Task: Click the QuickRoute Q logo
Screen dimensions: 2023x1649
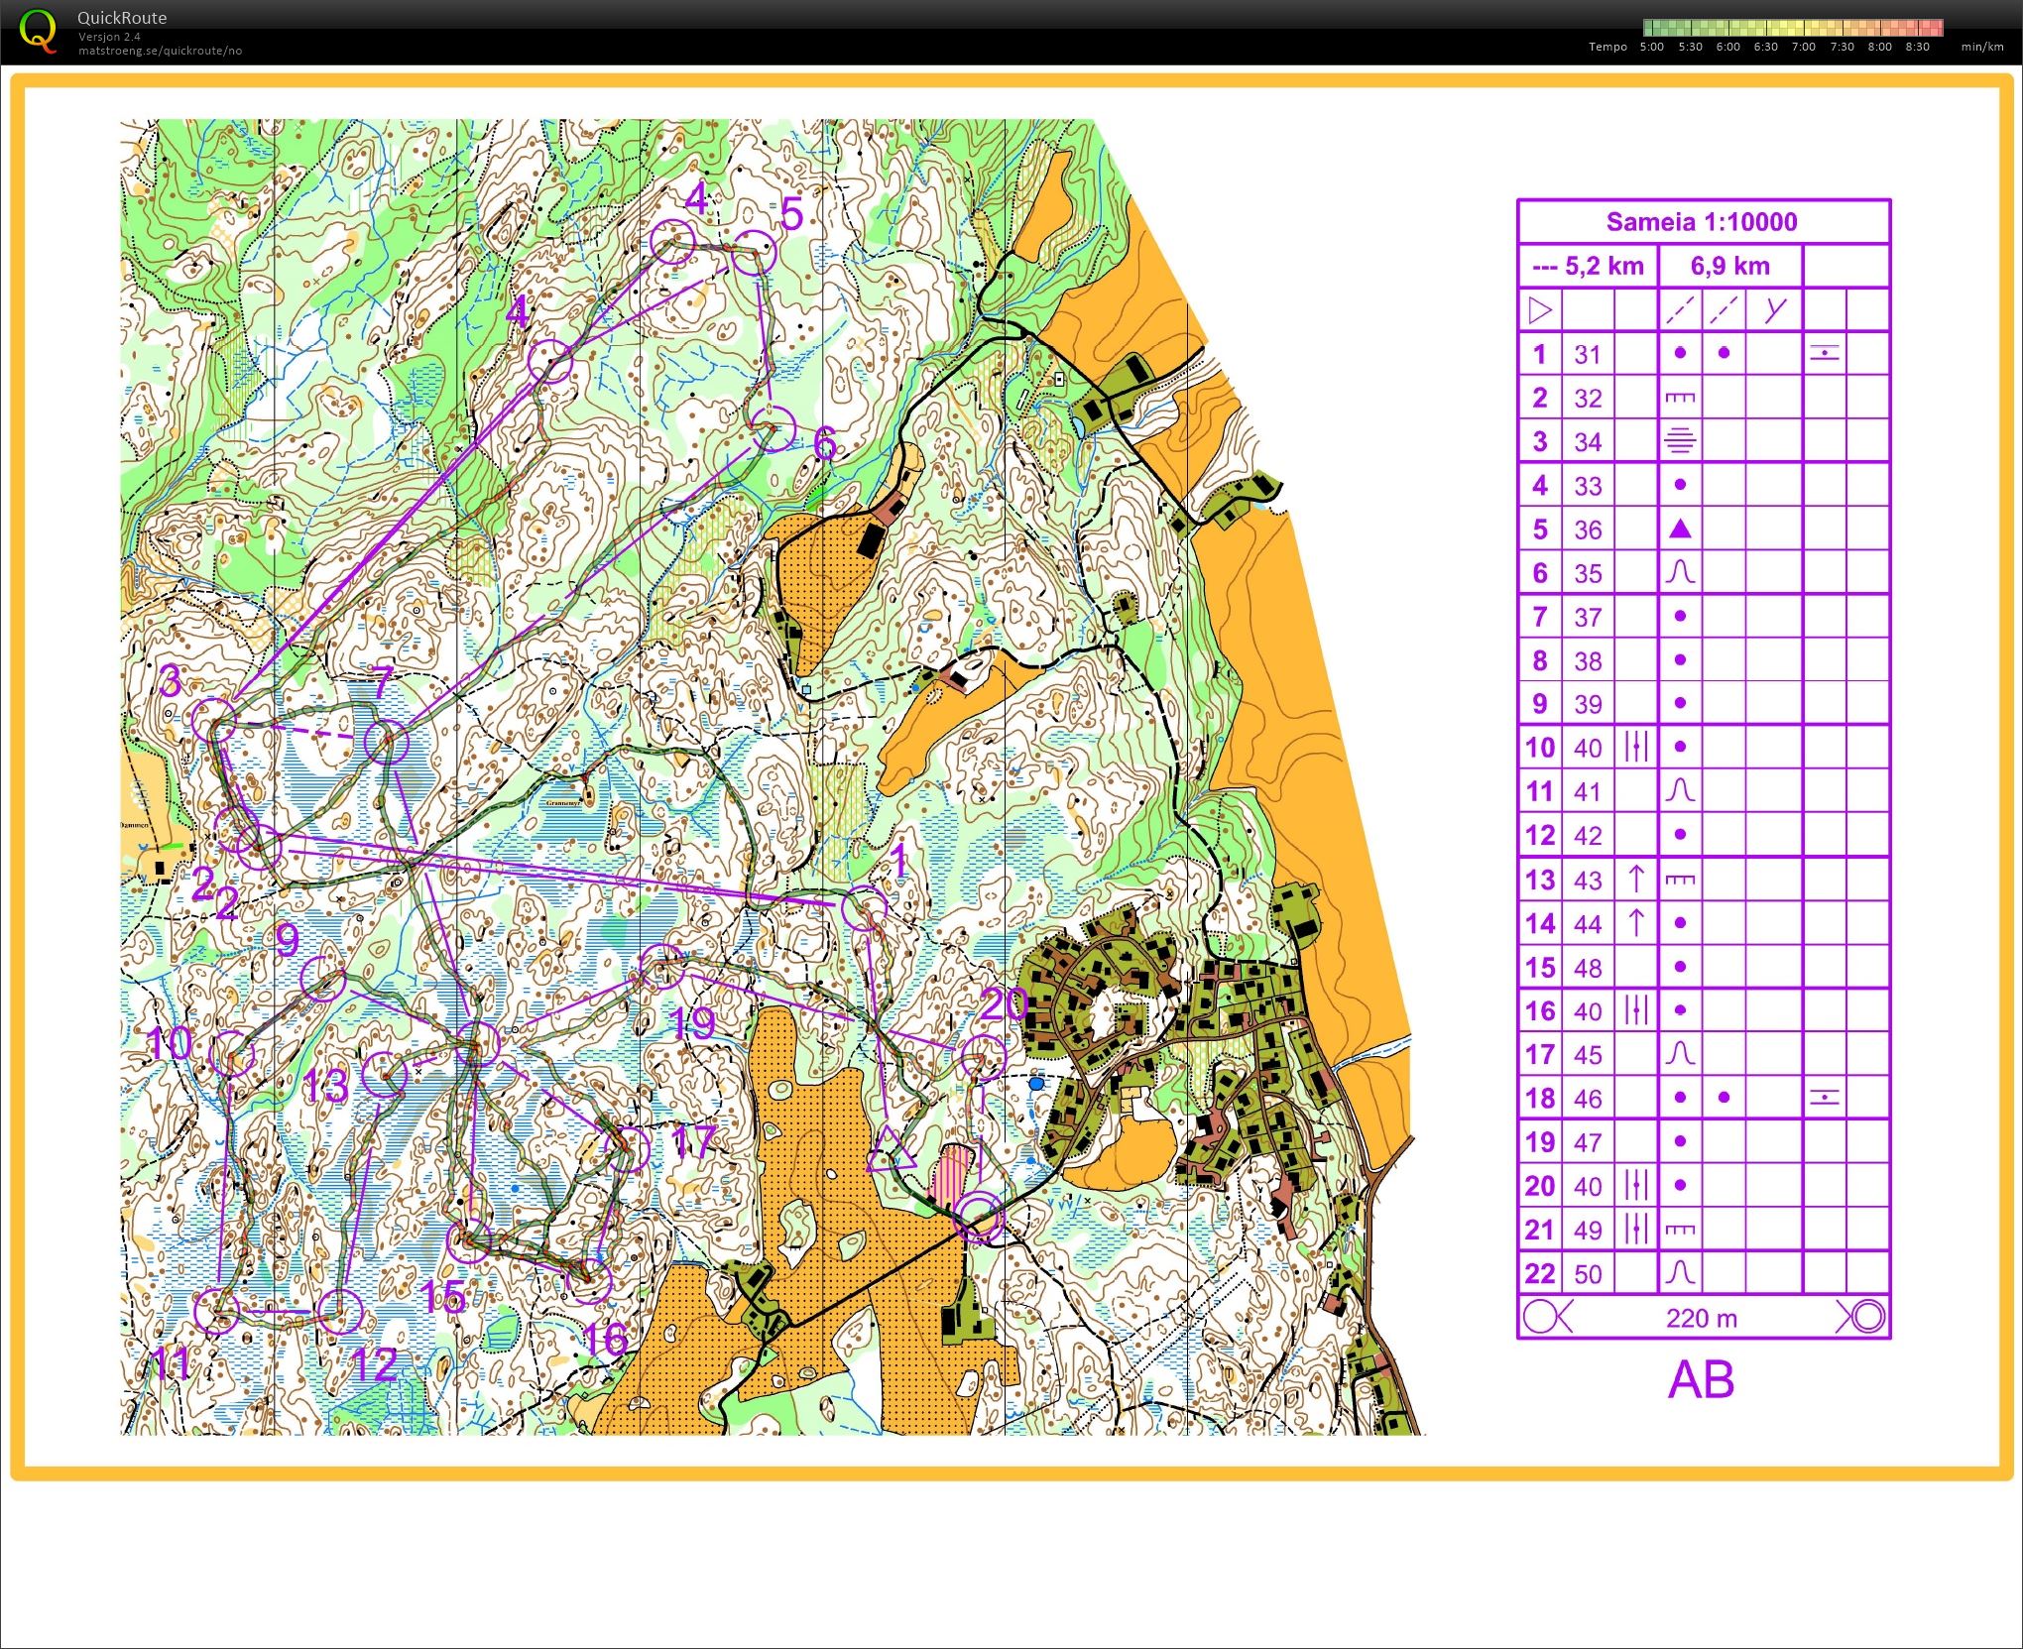Action: [x=38, y=31]
